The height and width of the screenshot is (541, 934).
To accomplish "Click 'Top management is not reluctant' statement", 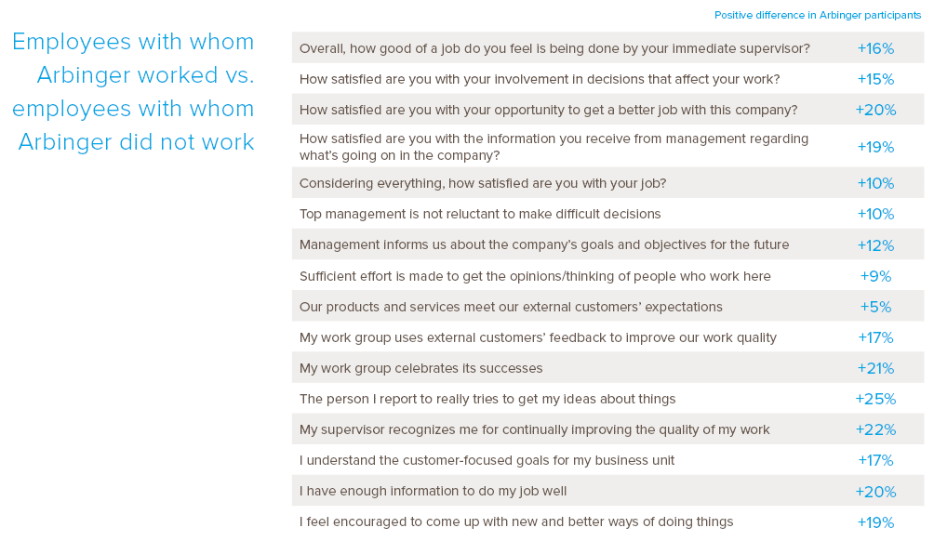I will point(480,214).
